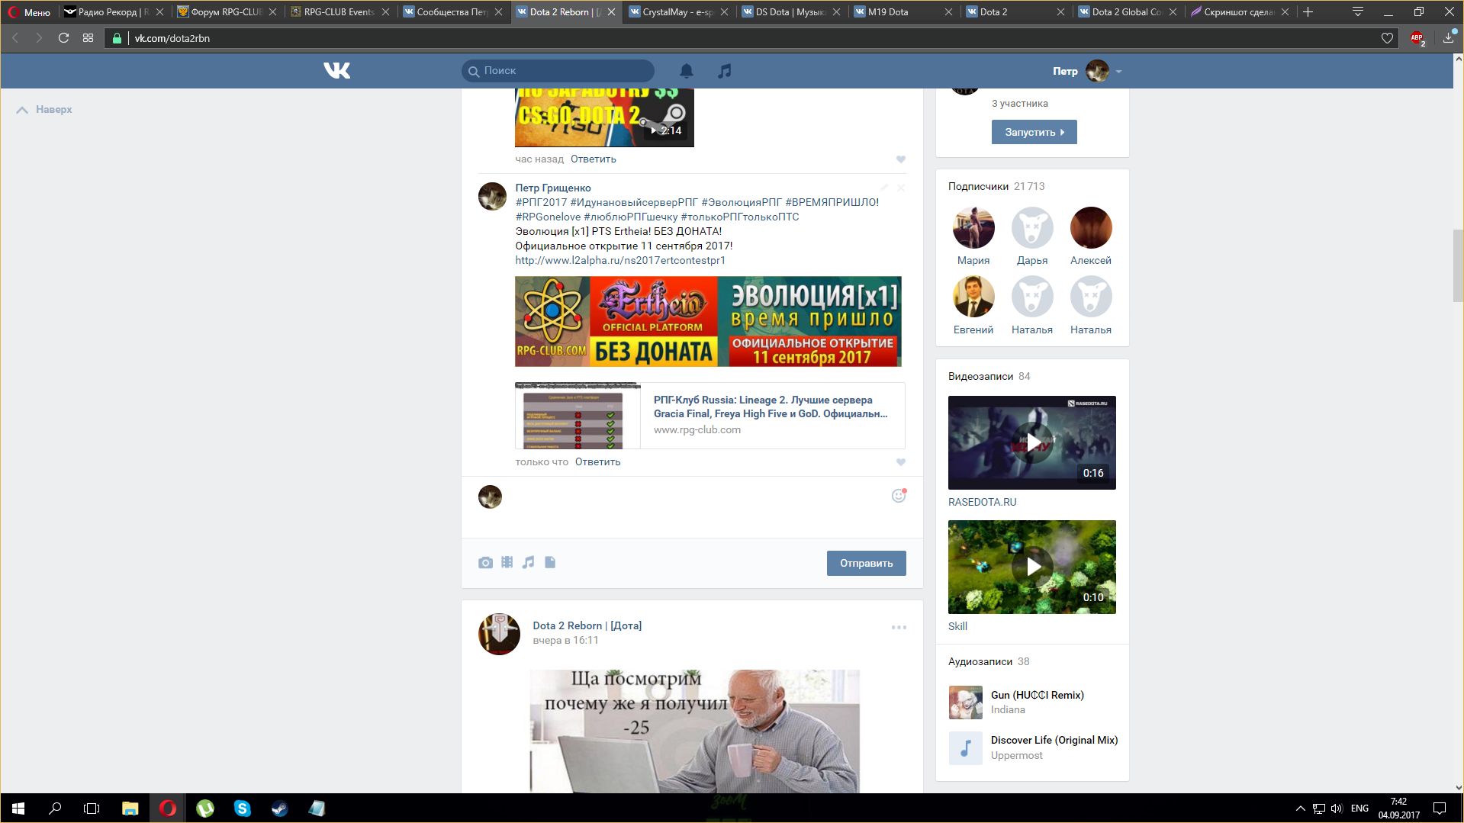Open the Эволюция x1 banner image
The height and width of the screenshot is (823, 1464).
(708, 321)
